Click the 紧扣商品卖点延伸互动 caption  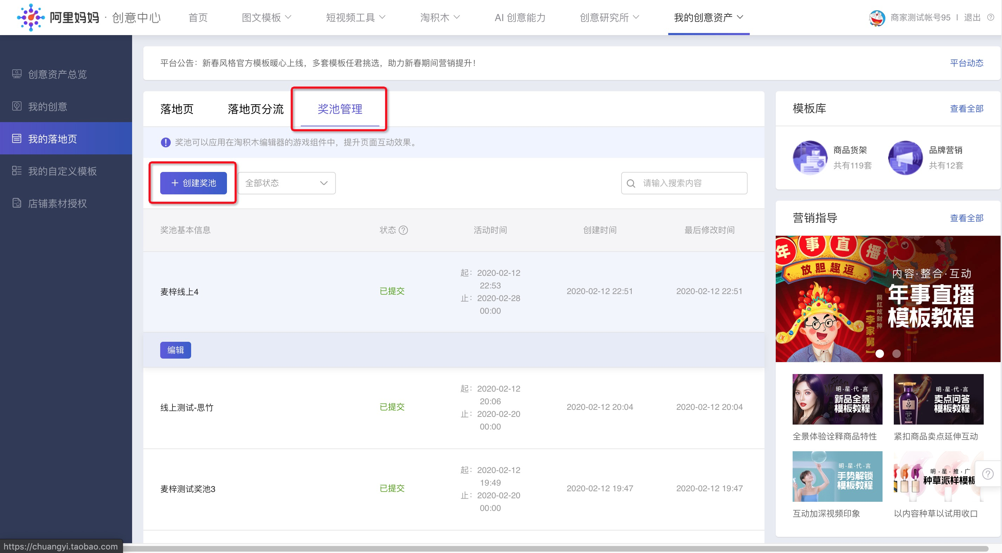point(936,437)
